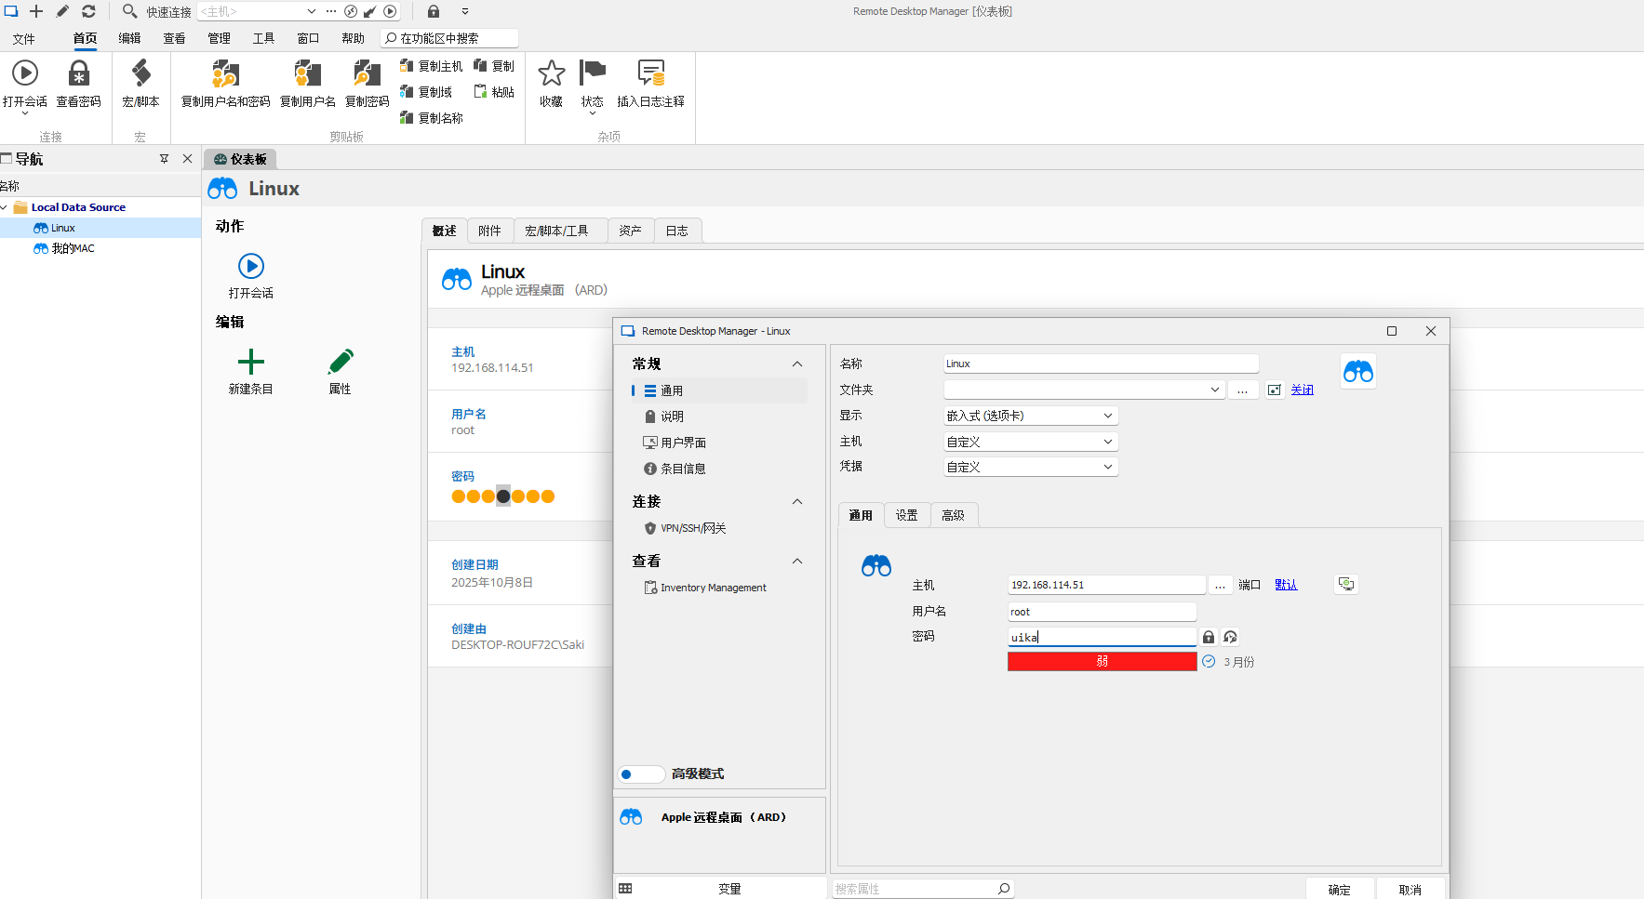Click the 默认 port link
1644x899 pixels.
click(x=1286, y=585)
